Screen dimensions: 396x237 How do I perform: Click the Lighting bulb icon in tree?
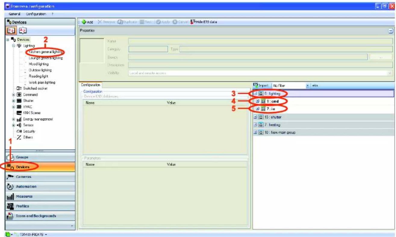click(19, 46)
